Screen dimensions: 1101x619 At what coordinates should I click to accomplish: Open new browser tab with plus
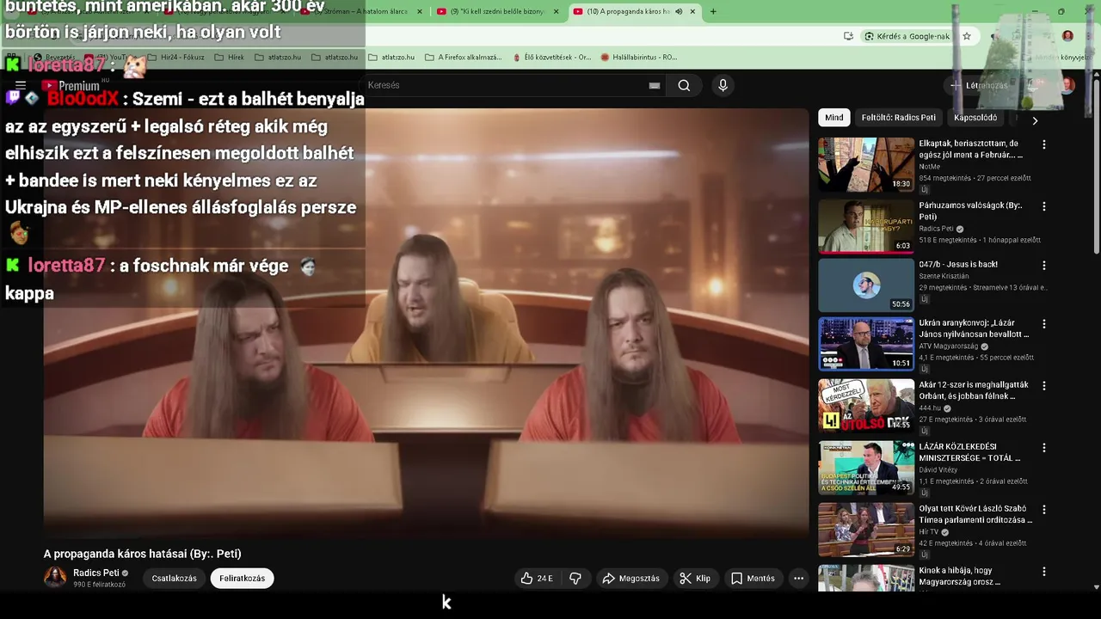[713, 11]
